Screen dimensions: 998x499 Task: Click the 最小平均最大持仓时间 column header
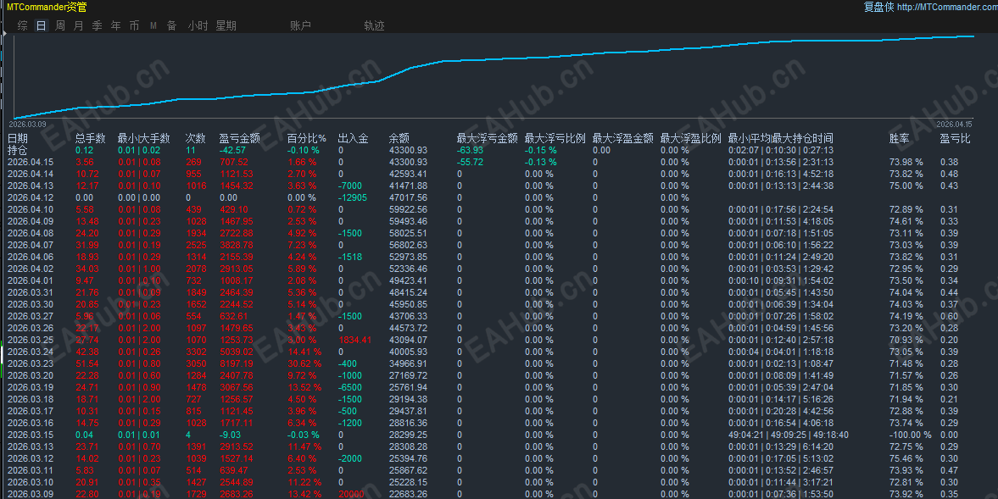point(781,138)
